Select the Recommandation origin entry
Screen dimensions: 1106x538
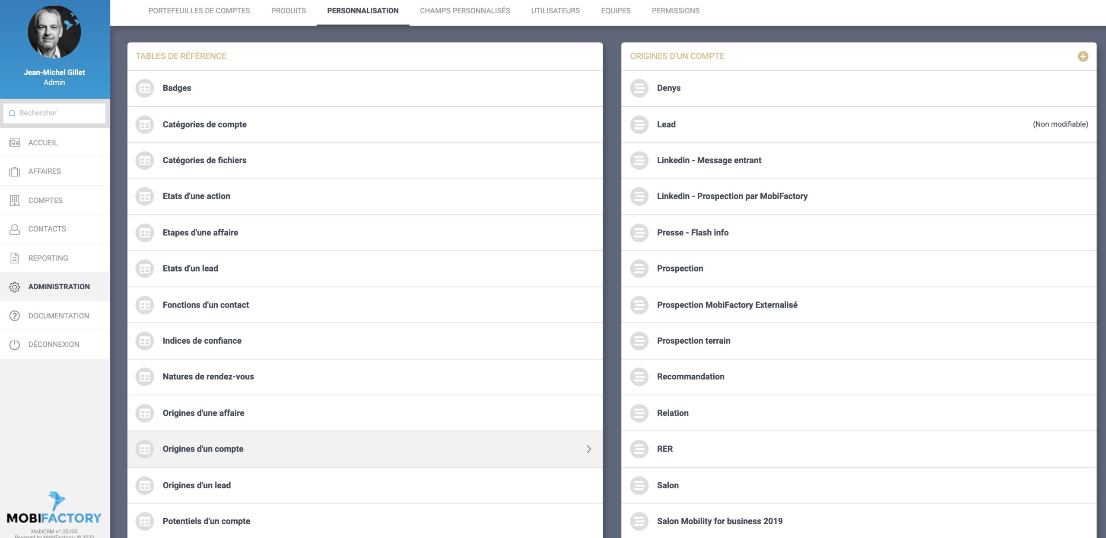click(x=690, y=377)
